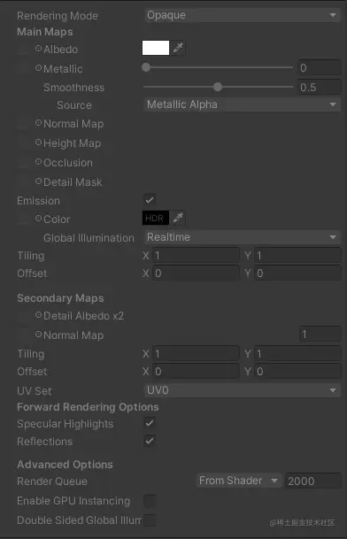Click the white Albedo color swatch
Screen dimensions: 347x539
(x=156, y=48)
